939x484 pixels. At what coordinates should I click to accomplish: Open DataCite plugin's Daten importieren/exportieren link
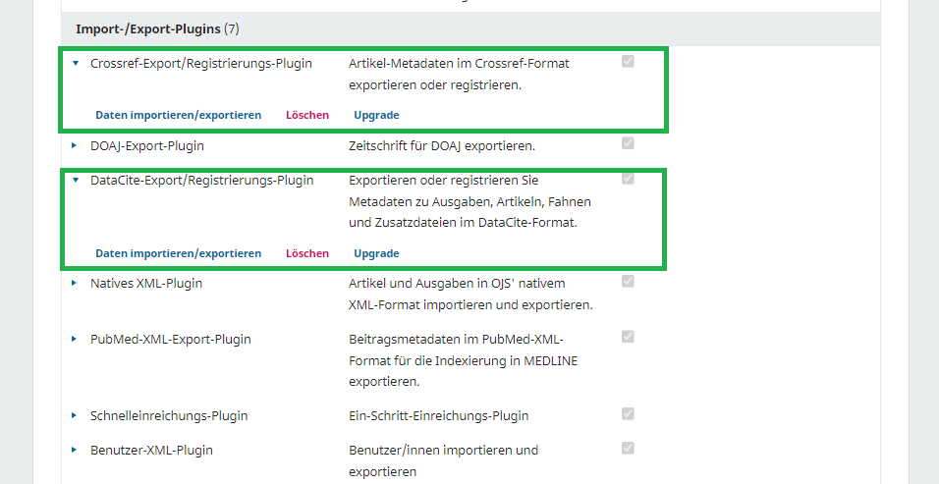click(178, 253)
